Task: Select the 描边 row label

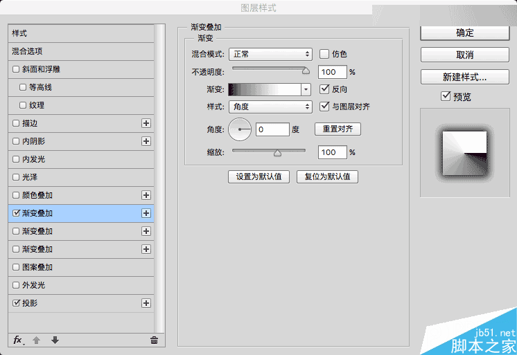Action: pos(30,123)
